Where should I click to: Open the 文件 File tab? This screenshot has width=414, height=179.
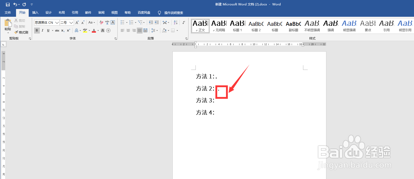click(8, 13)
